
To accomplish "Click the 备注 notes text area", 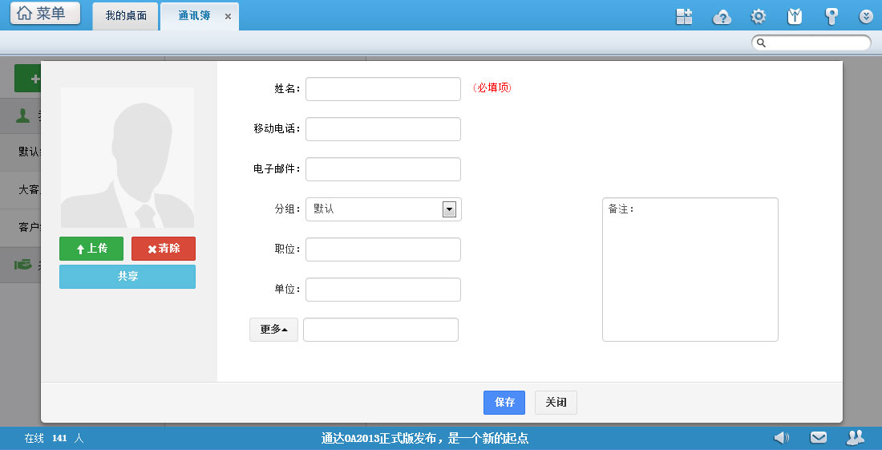I will [690, 273].
